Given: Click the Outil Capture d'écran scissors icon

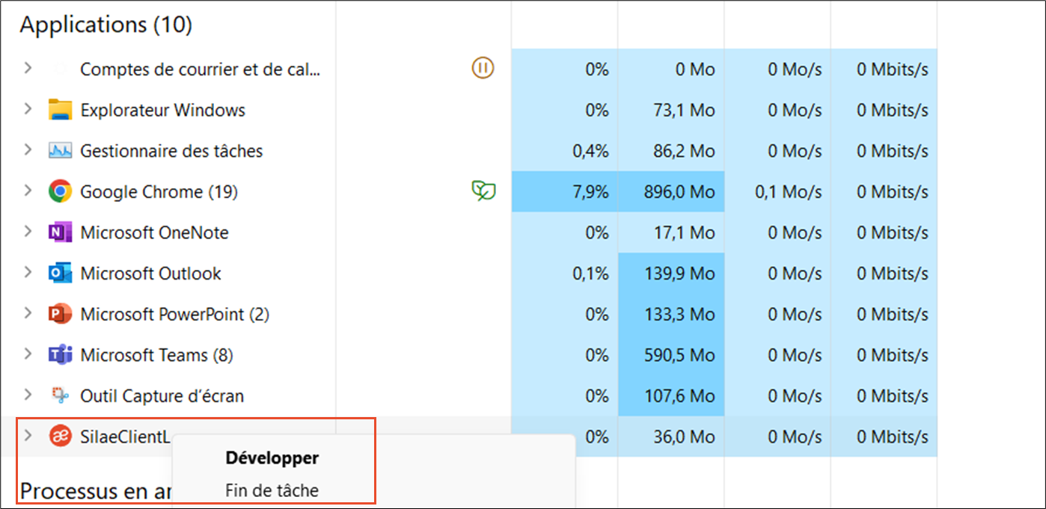Looking at the screenshot, I should pos(60,395).
